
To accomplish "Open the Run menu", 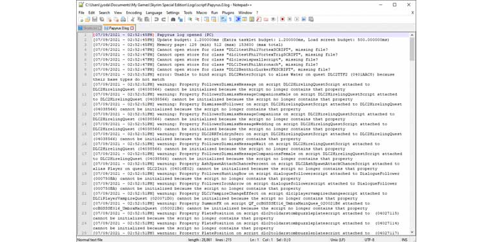I will click(214, 13).
